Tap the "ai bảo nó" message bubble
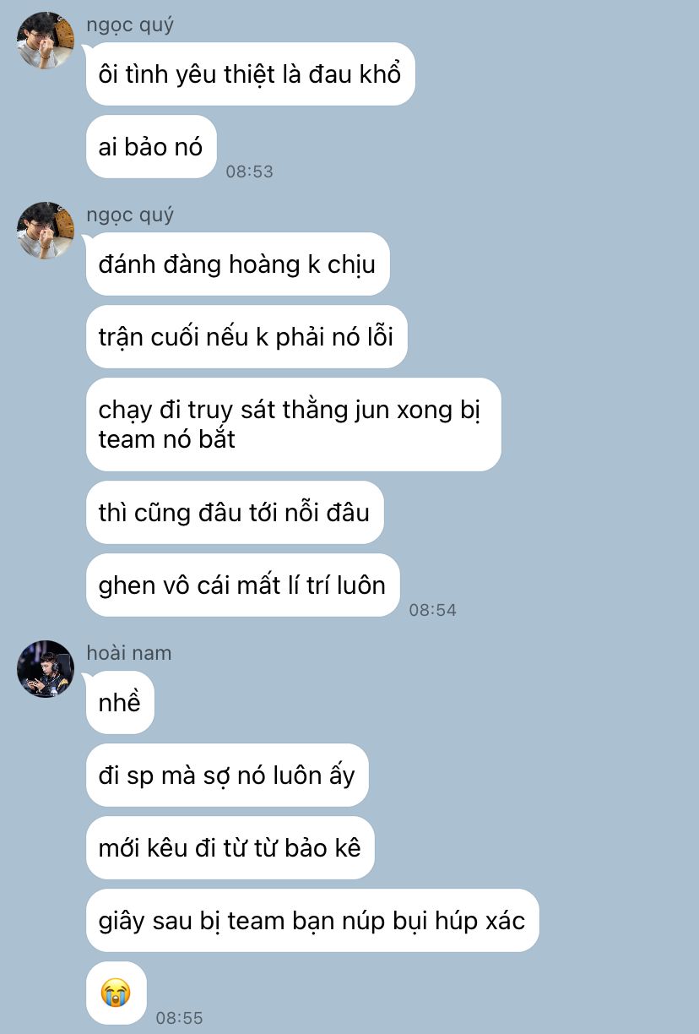The height and width of the screenshot is (1034, 699). click(x=151, y=147)
